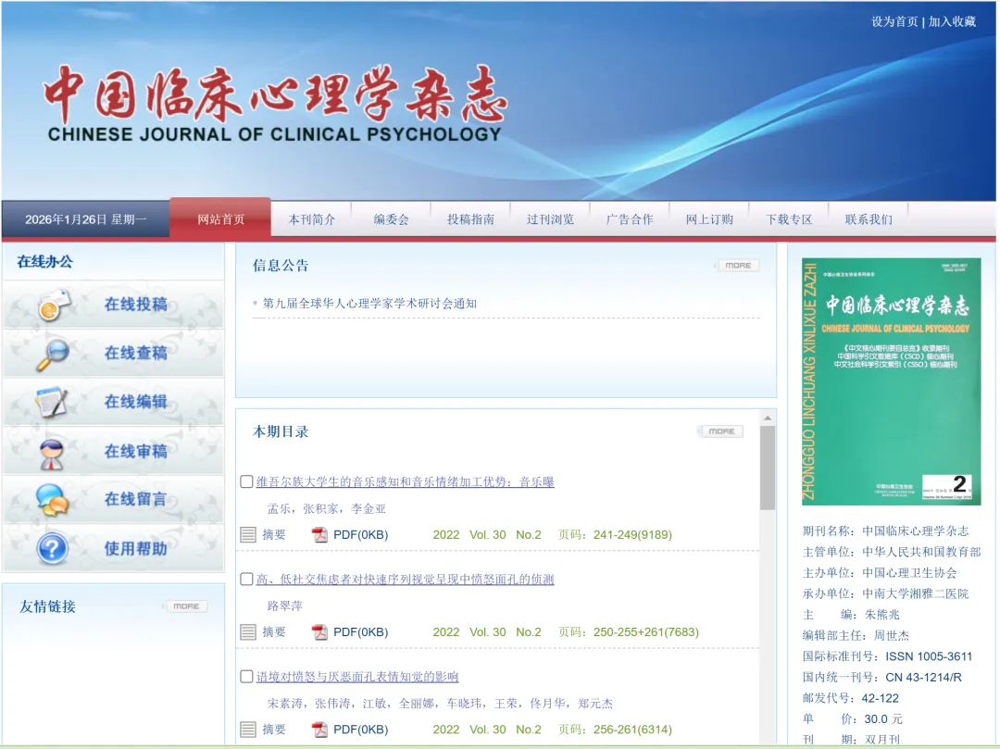Screen dimensions: 1000x749
Task: Open the 本刊简介 menu item
Action: (x=312, y=219)
